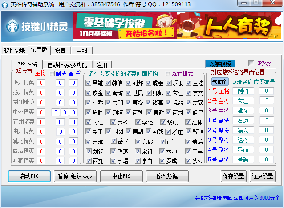The image size is (284, 208).
Task: Toggle the 岳飞 checkbox
Action: (x=114, y=141)
